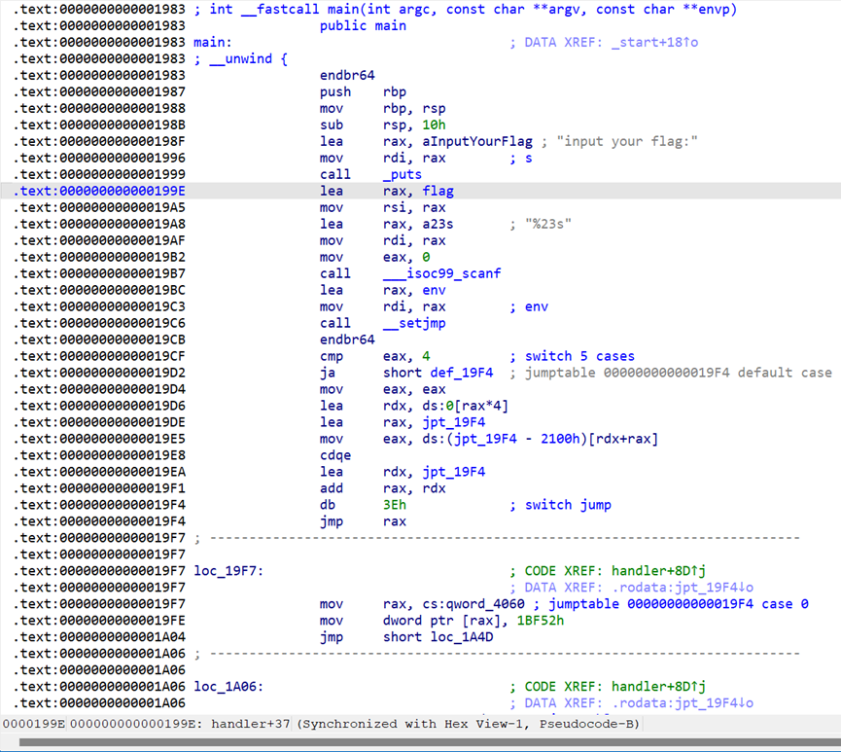Click jpt_19F4 in the lea rdx instruction
Screen dimensions: 841x752
453,472
